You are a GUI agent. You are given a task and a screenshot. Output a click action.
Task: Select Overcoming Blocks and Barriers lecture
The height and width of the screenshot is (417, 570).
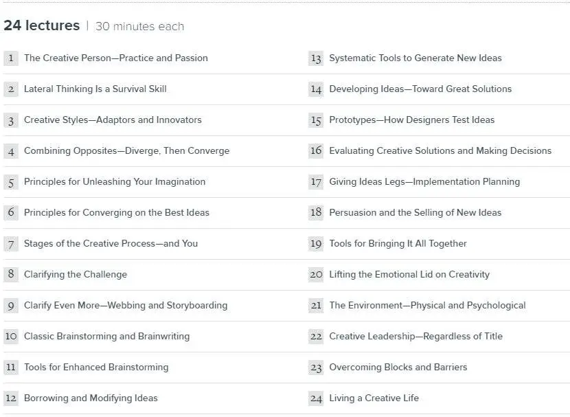coord(398,367)
